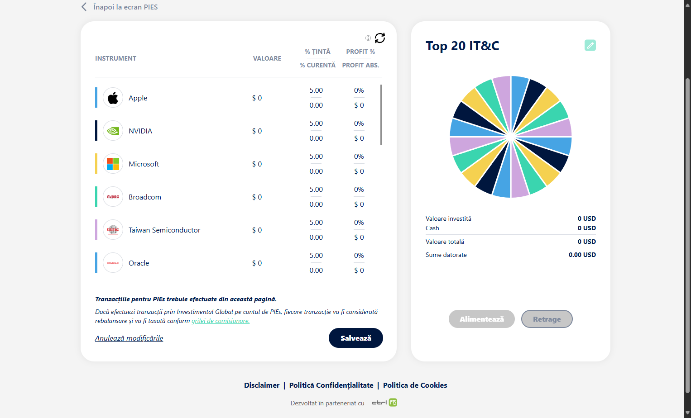691x418 pixels.
Task: Click the Oracle instrument name
Action: [139, 263]
